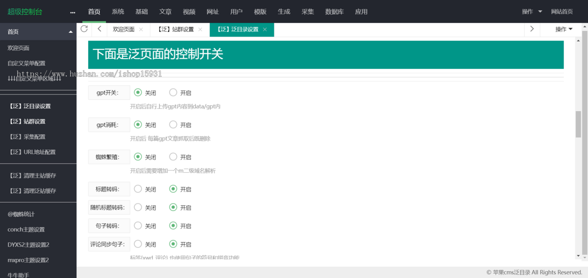Go to 网站首页 link
Viewport: 588px width, 278px height.
tap(562, 12)
